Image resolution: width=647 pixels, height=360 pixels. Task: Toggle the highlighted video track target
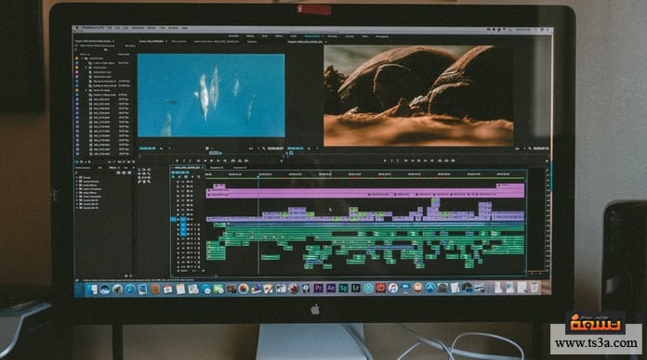[x=183, y=220]
